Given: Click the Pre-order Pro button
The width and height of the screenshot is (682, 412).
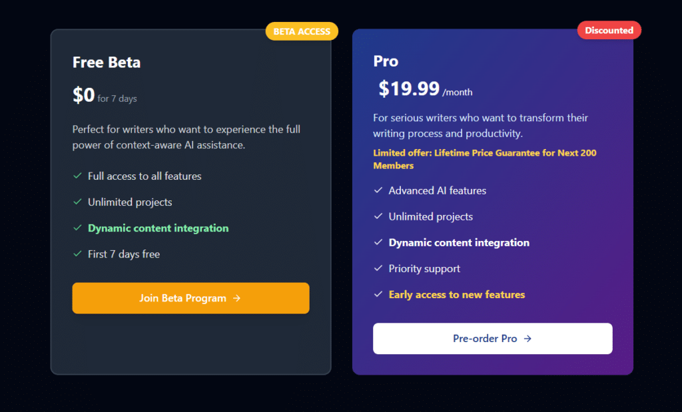Looking at the screenshot, I should pyautogui.click(x=492, y=338).
